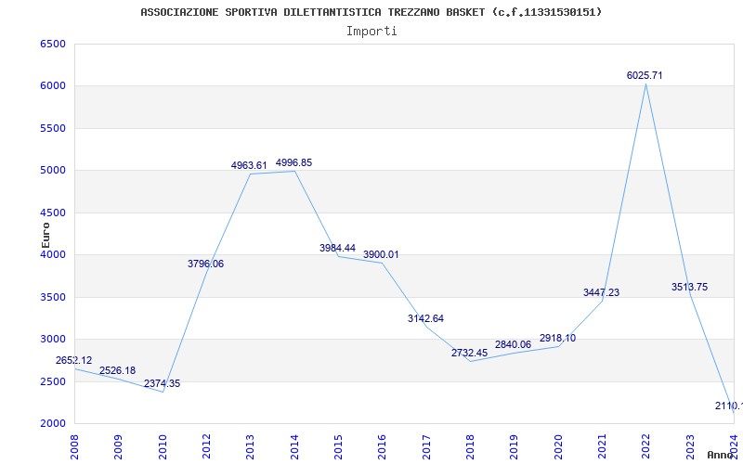Click the 'Importi' chart subtitle
The height and width of the screenshot is (464, 743).
pos(371,32)
